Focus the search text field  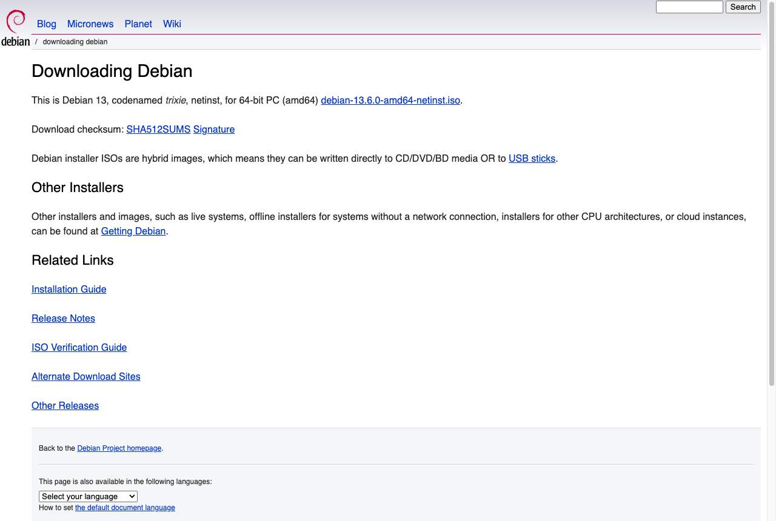pyautogui.click(x=689, y=7)
